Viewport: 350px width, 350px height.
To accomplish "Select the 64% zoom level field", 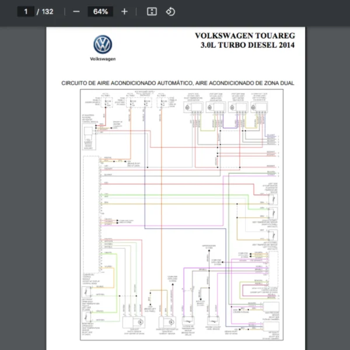I will pos(100,12).
